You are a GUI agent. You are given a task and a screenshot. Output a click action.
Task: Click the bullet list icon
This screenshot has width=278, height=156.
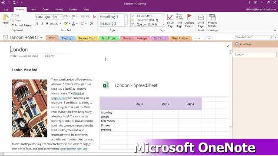[66, 17]
